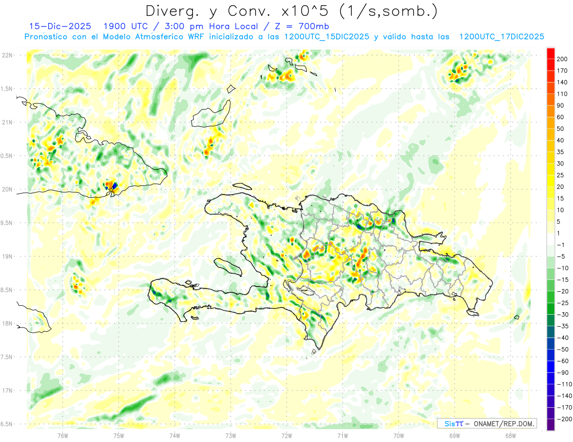This screenshot has height=442, width=573.
Task: Click the '0.5N' latitude label
Action: pos(7,156)
